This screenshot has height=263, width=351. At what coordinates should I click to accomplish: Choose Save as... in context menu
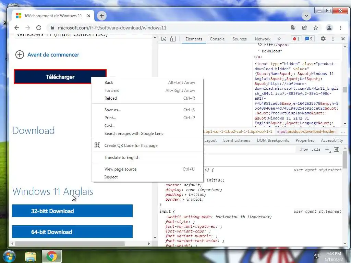147,110
